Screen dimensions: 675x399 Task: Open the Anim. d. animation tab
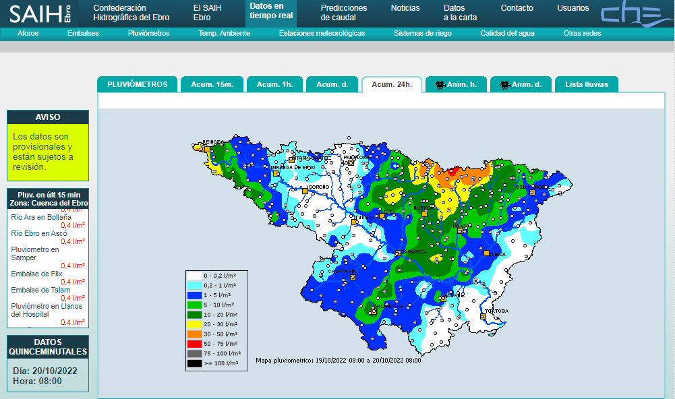[x=521, y=84]
